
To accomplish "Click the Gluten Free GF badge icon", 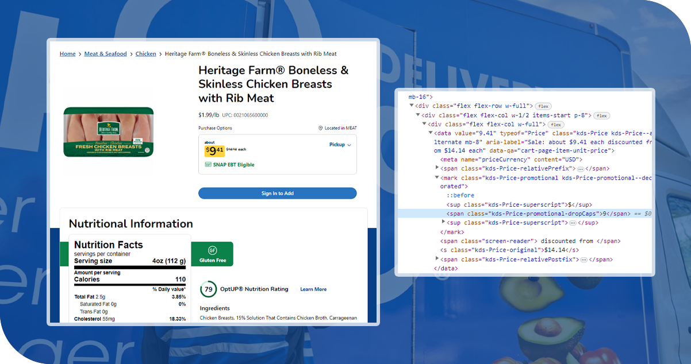I will tap(212, 250).
